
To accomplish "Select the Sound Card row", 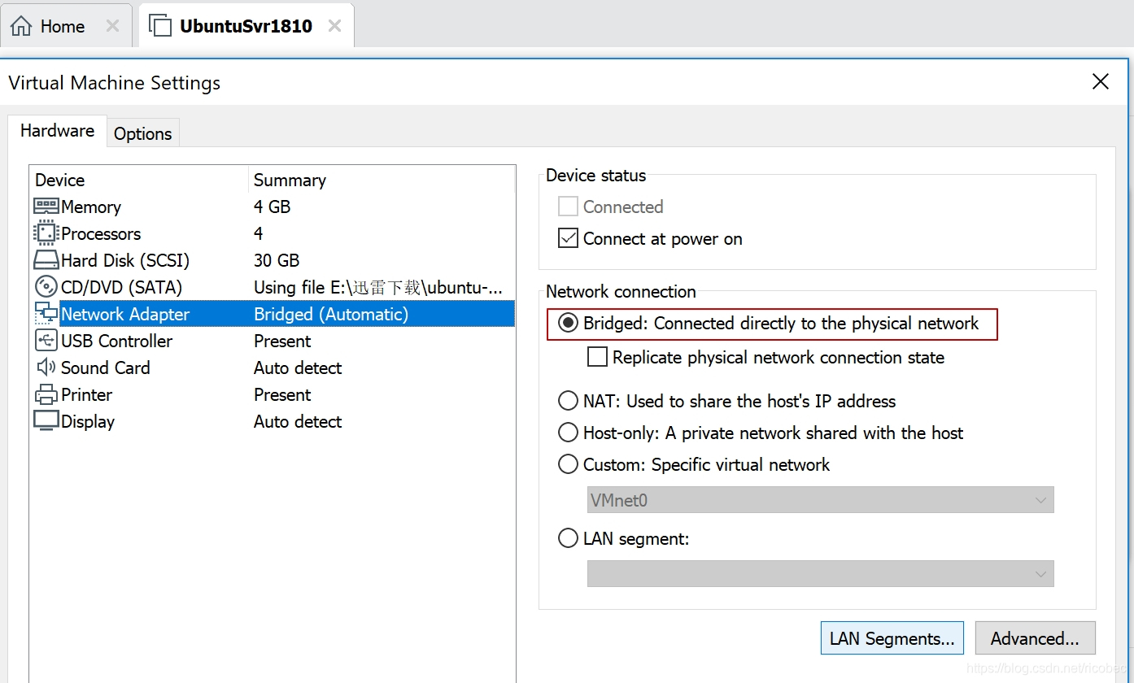I will (273, 368).
